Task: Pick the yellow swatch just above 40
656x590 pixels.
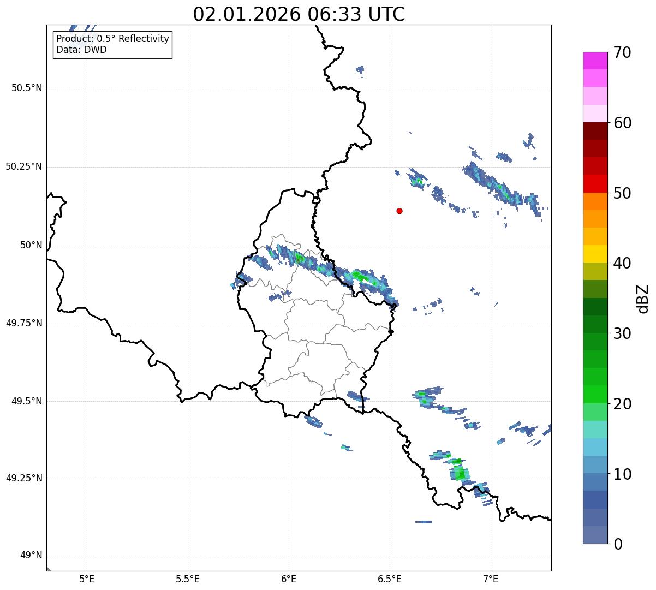Action: [x=595, y=254]
